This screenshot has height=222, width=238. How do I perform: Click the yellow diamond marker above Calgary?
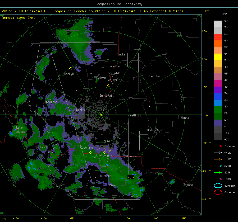(104, 152)
